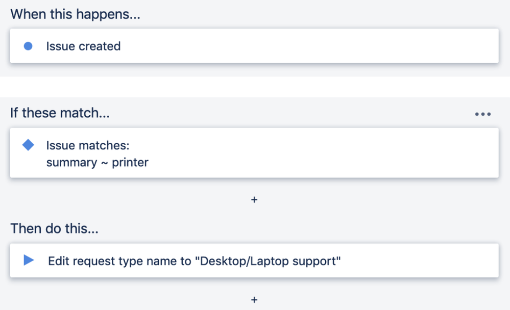Image resolution: width=510 pixels, height=310 pixels.
Task: Add an action with the plus below Edit request type
Action: coord(254,300)
